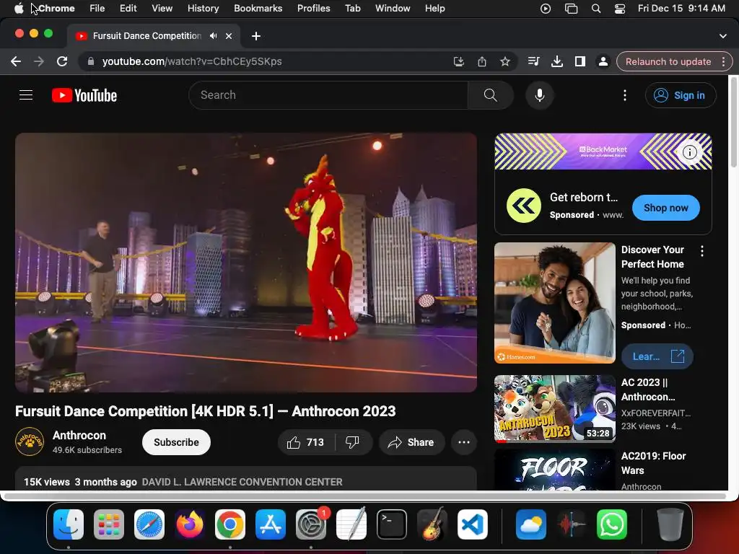Toggle Chrome side panel
This screenshot has height=554, width=739.
[580, 61]
